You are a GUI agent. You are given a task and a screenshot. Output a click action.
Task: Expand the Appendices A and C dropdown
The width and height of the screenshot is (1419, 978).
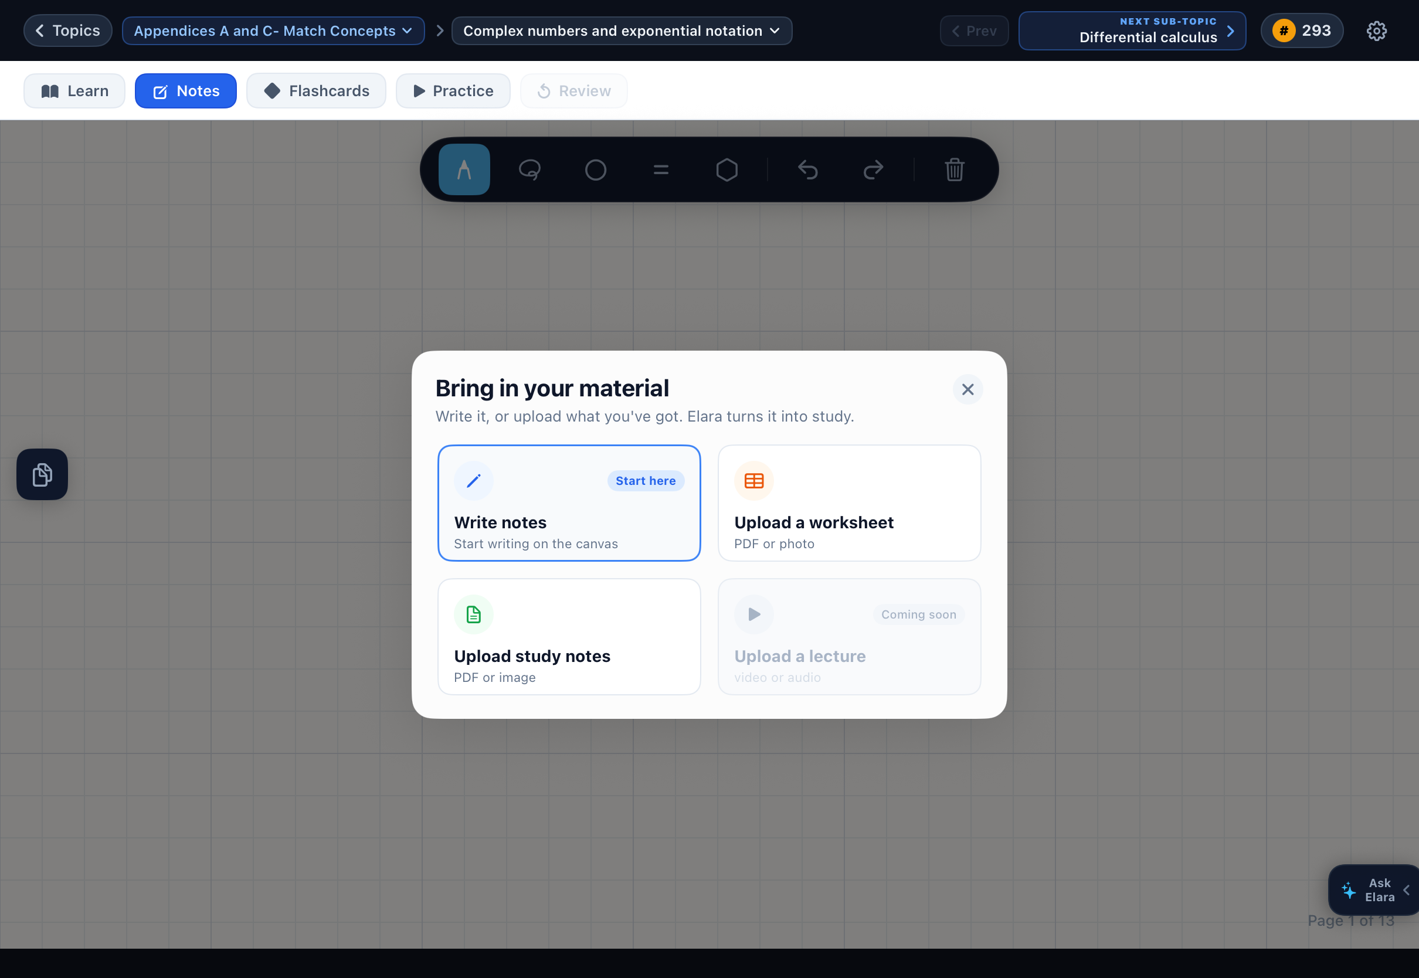(x=273, y=30)
